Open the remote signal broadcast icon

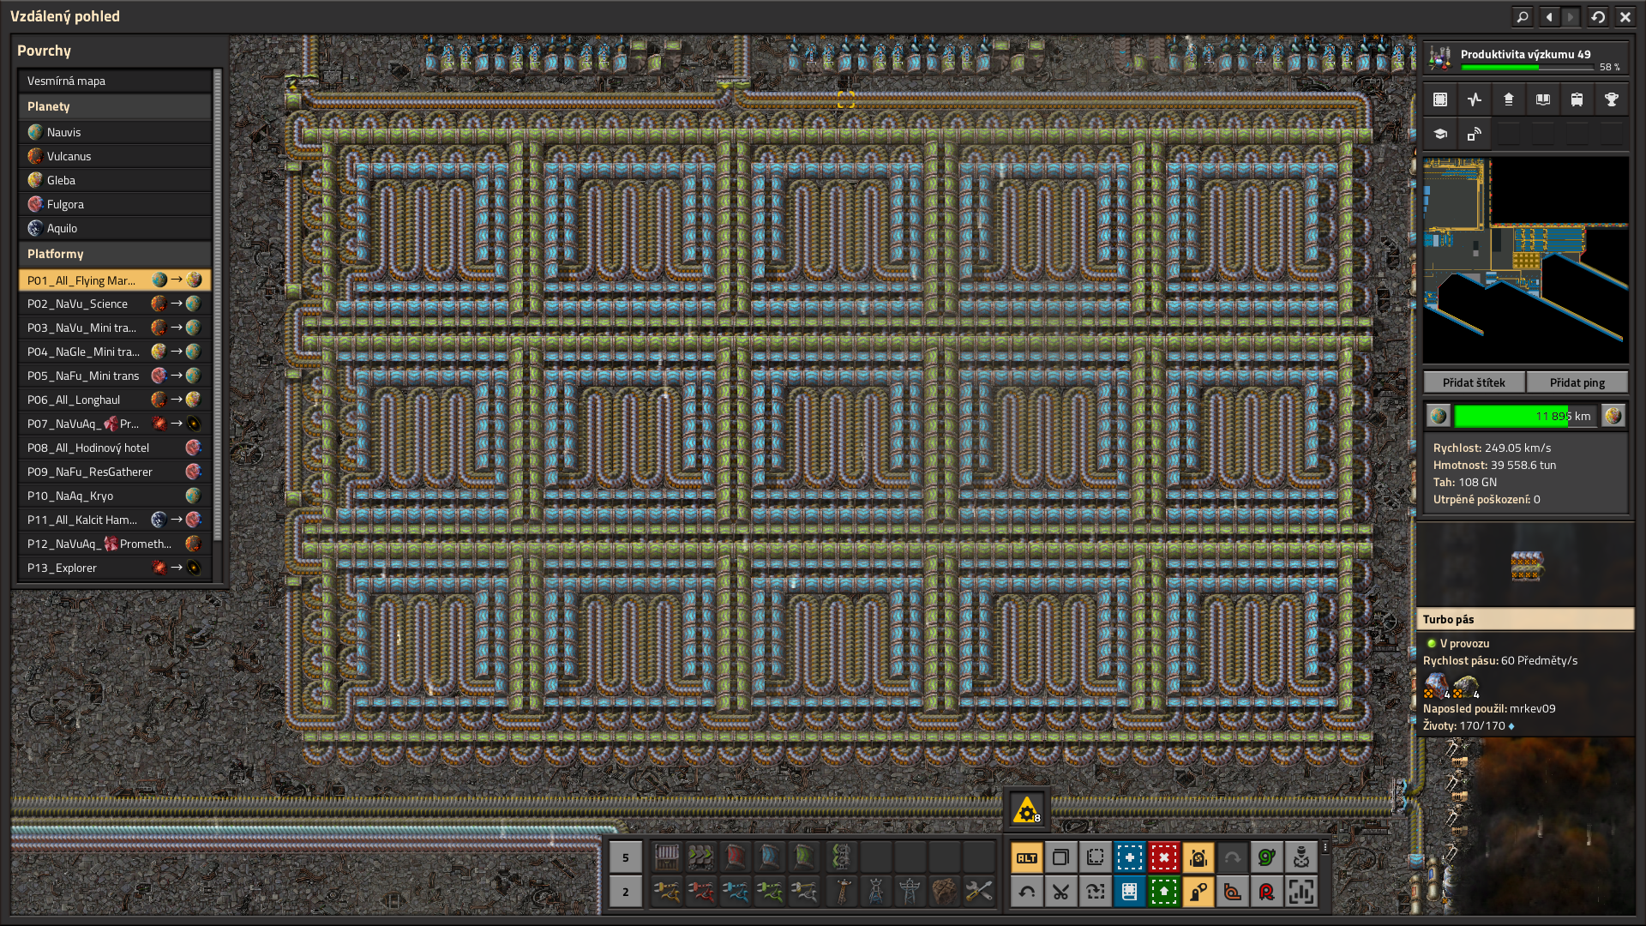(x=1474, y=134)
